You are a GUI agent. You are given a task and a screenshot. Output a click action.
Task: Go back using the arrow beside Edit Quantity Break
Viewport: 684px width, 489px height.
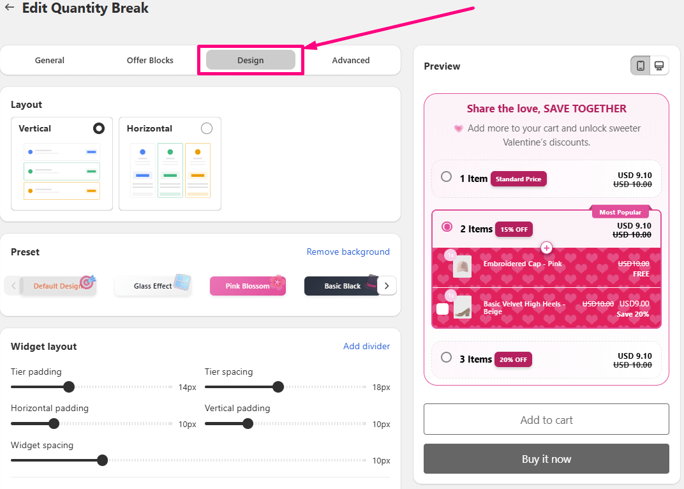click(x=9, y=8)
